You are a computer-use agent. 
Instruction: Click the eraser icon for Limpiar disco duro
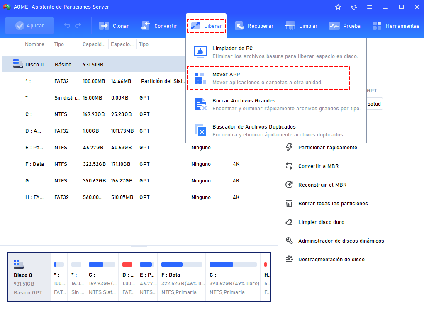(289, 222)
